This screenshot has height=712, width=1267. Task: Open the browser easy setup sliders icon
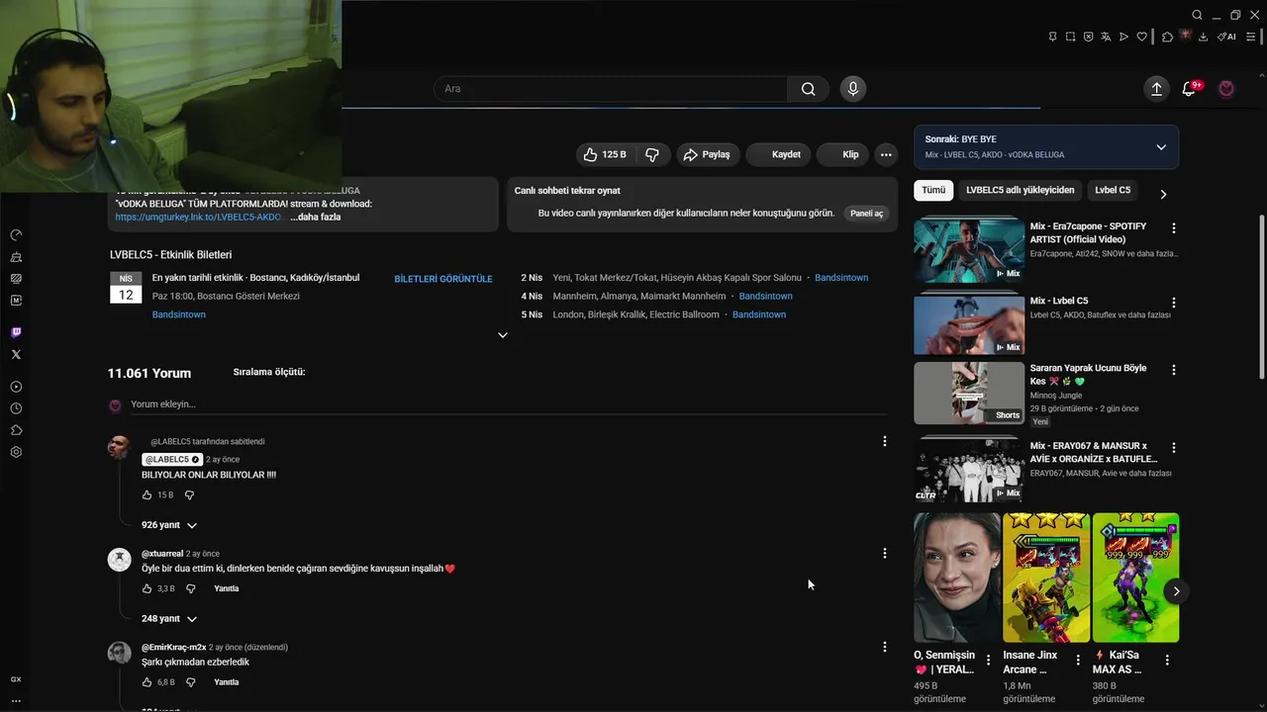pos(1251,37)
